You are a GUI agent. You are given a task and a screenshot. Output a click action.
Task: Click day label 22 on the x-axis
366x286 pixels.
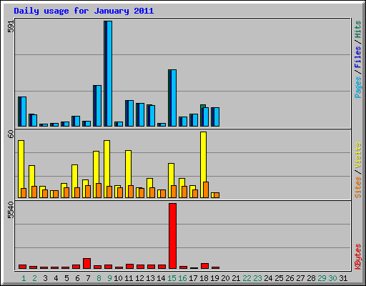247,278
